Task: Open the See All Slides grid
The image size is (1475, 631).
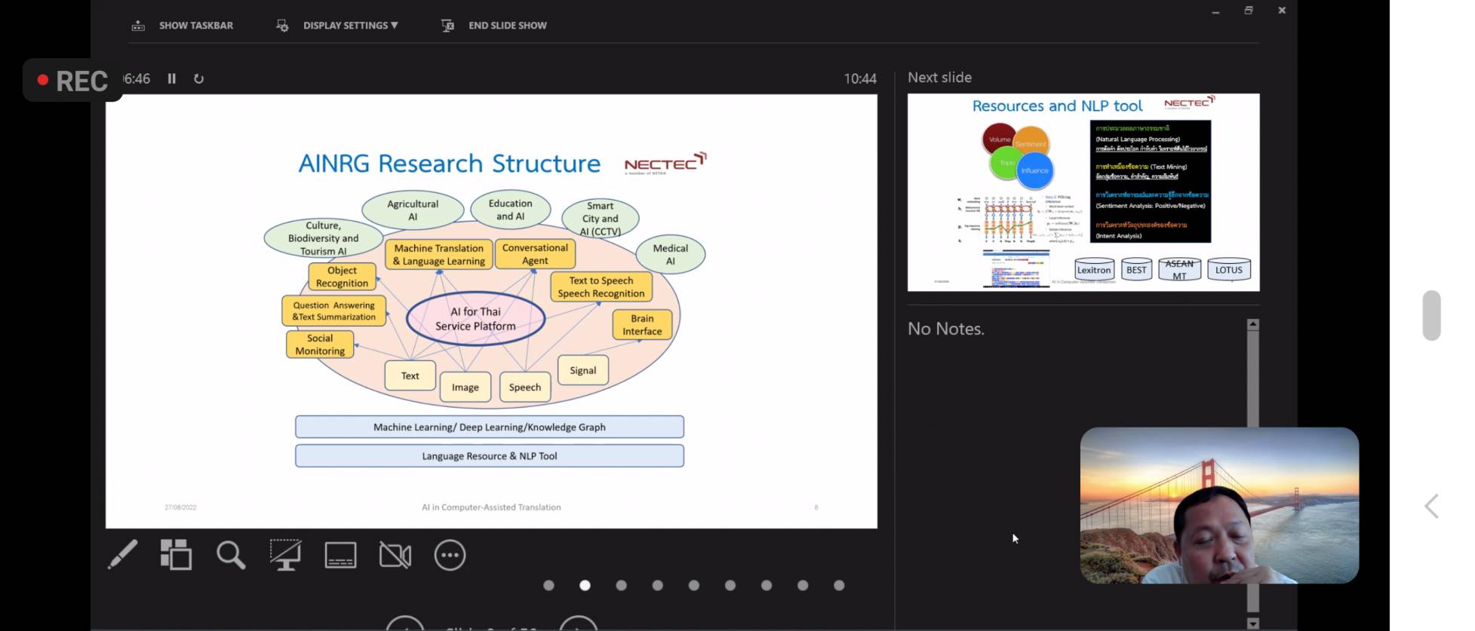Action: (x=176, y=555)
